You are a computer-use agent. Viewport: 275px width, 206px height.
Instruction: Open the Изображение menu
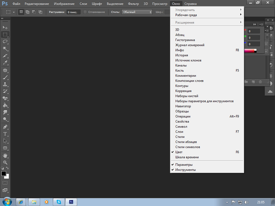(x=64, y=4)
